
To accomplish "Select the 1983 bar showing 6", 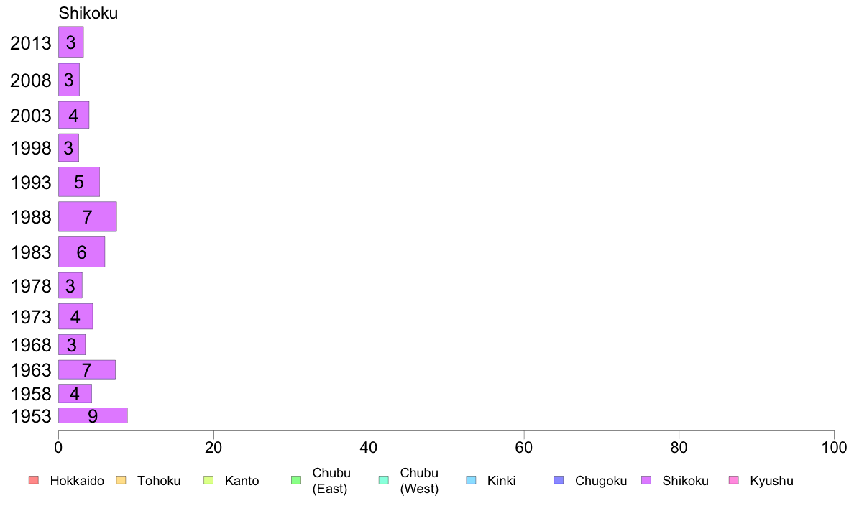I will click(x=82, y=252).
